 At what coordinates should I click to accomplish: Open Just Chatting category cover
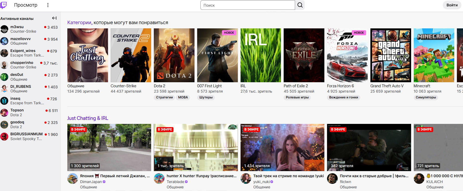coord(88,55)
